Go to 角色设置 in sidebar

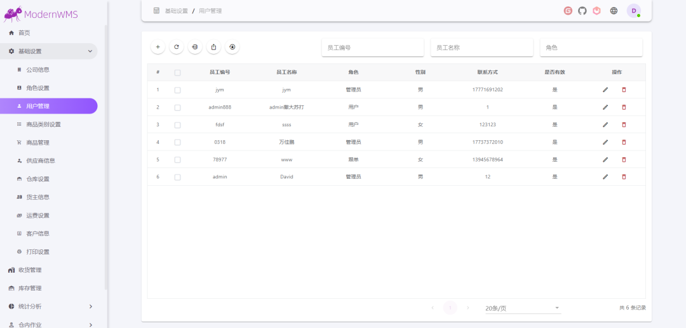click(38, 88)
